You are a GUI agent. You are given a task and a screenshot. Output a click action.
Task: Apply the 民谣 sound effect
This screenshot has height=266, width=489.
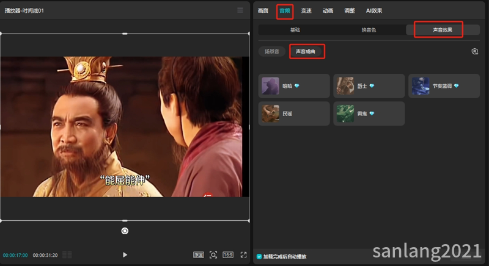tap(294, 113)
